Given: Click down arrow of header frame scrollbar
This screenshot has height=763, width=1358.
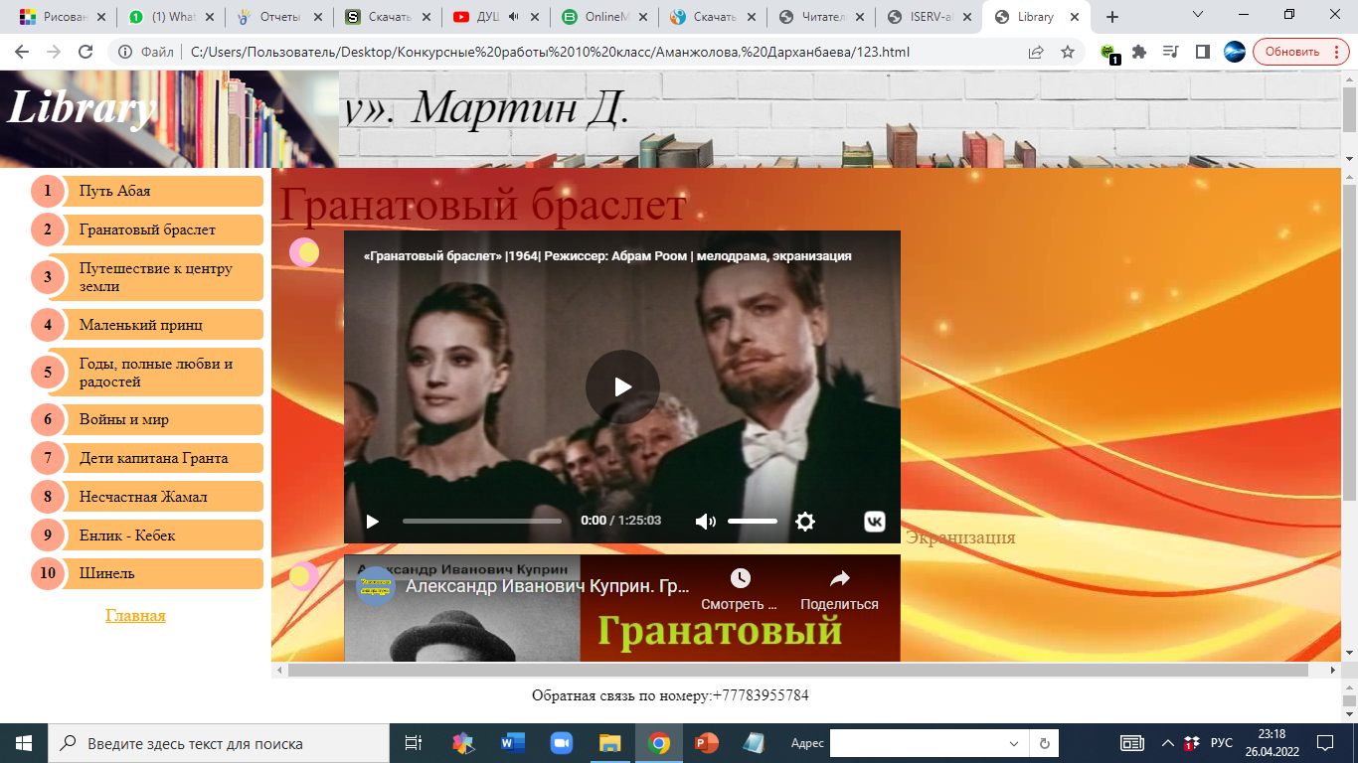Looking at the screenshot, I should [1349, 159].
